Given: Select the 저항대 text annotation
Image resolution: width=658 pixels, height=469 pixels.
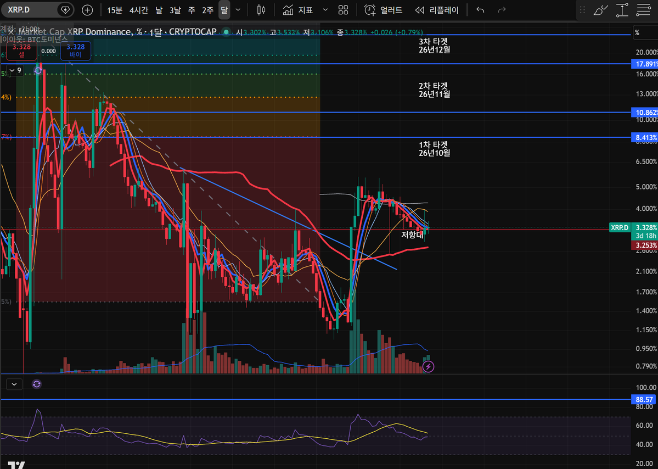Looking at the screenshot, I should pos(412,235).
